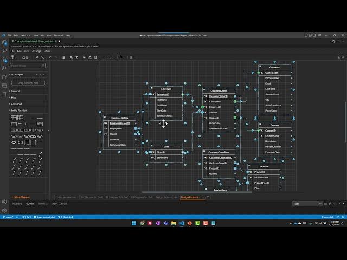Click the table shape in Entity Relation palette
347x260 pixels.
point(14,118)
